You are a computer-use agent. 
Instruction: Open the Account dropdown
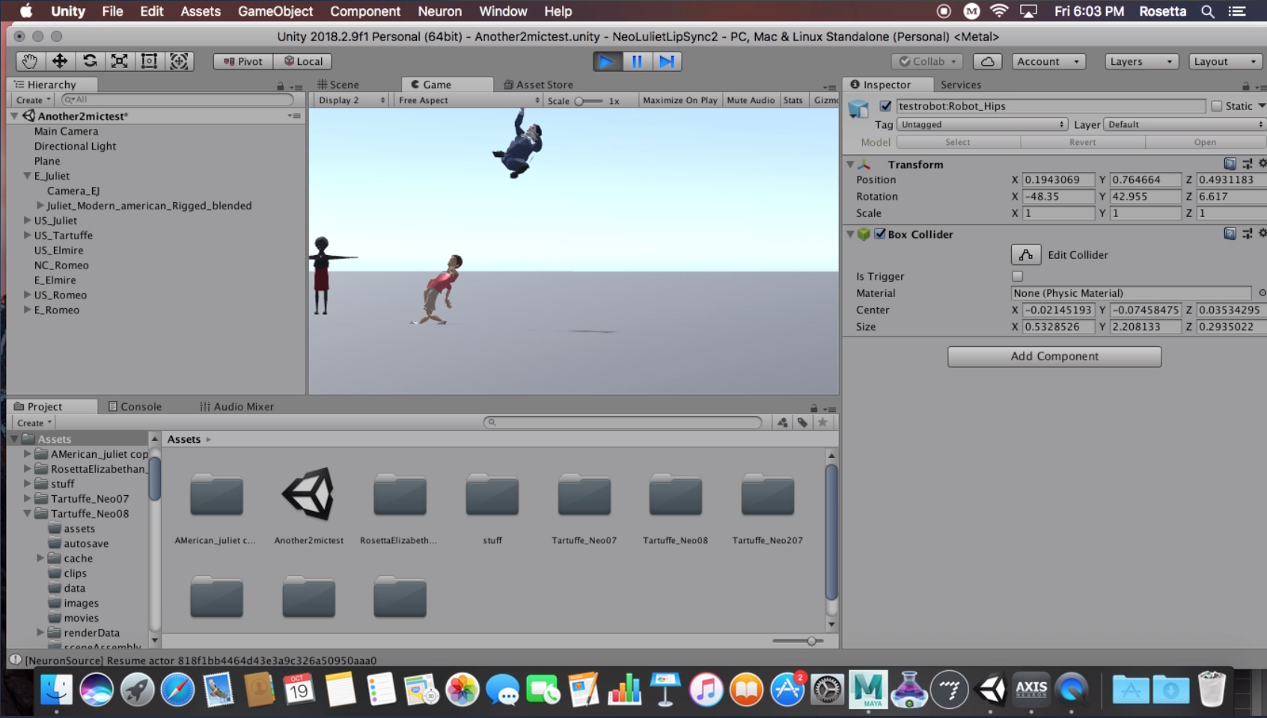1048,61
